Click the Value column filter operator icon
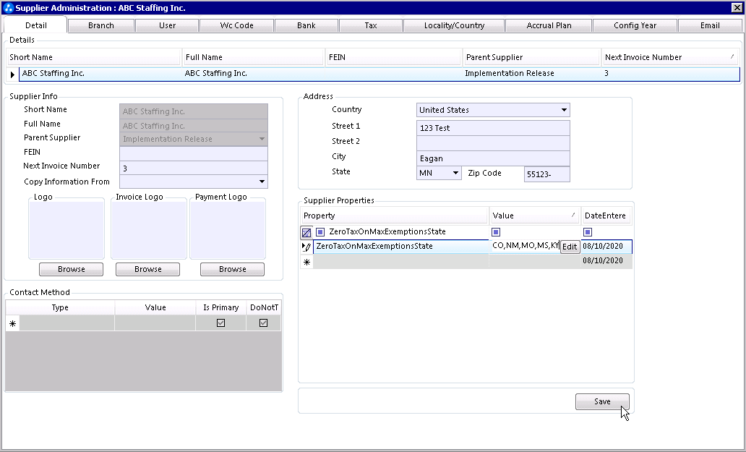Viewport: 746px width, 452px height. click(x=496, y=232)
